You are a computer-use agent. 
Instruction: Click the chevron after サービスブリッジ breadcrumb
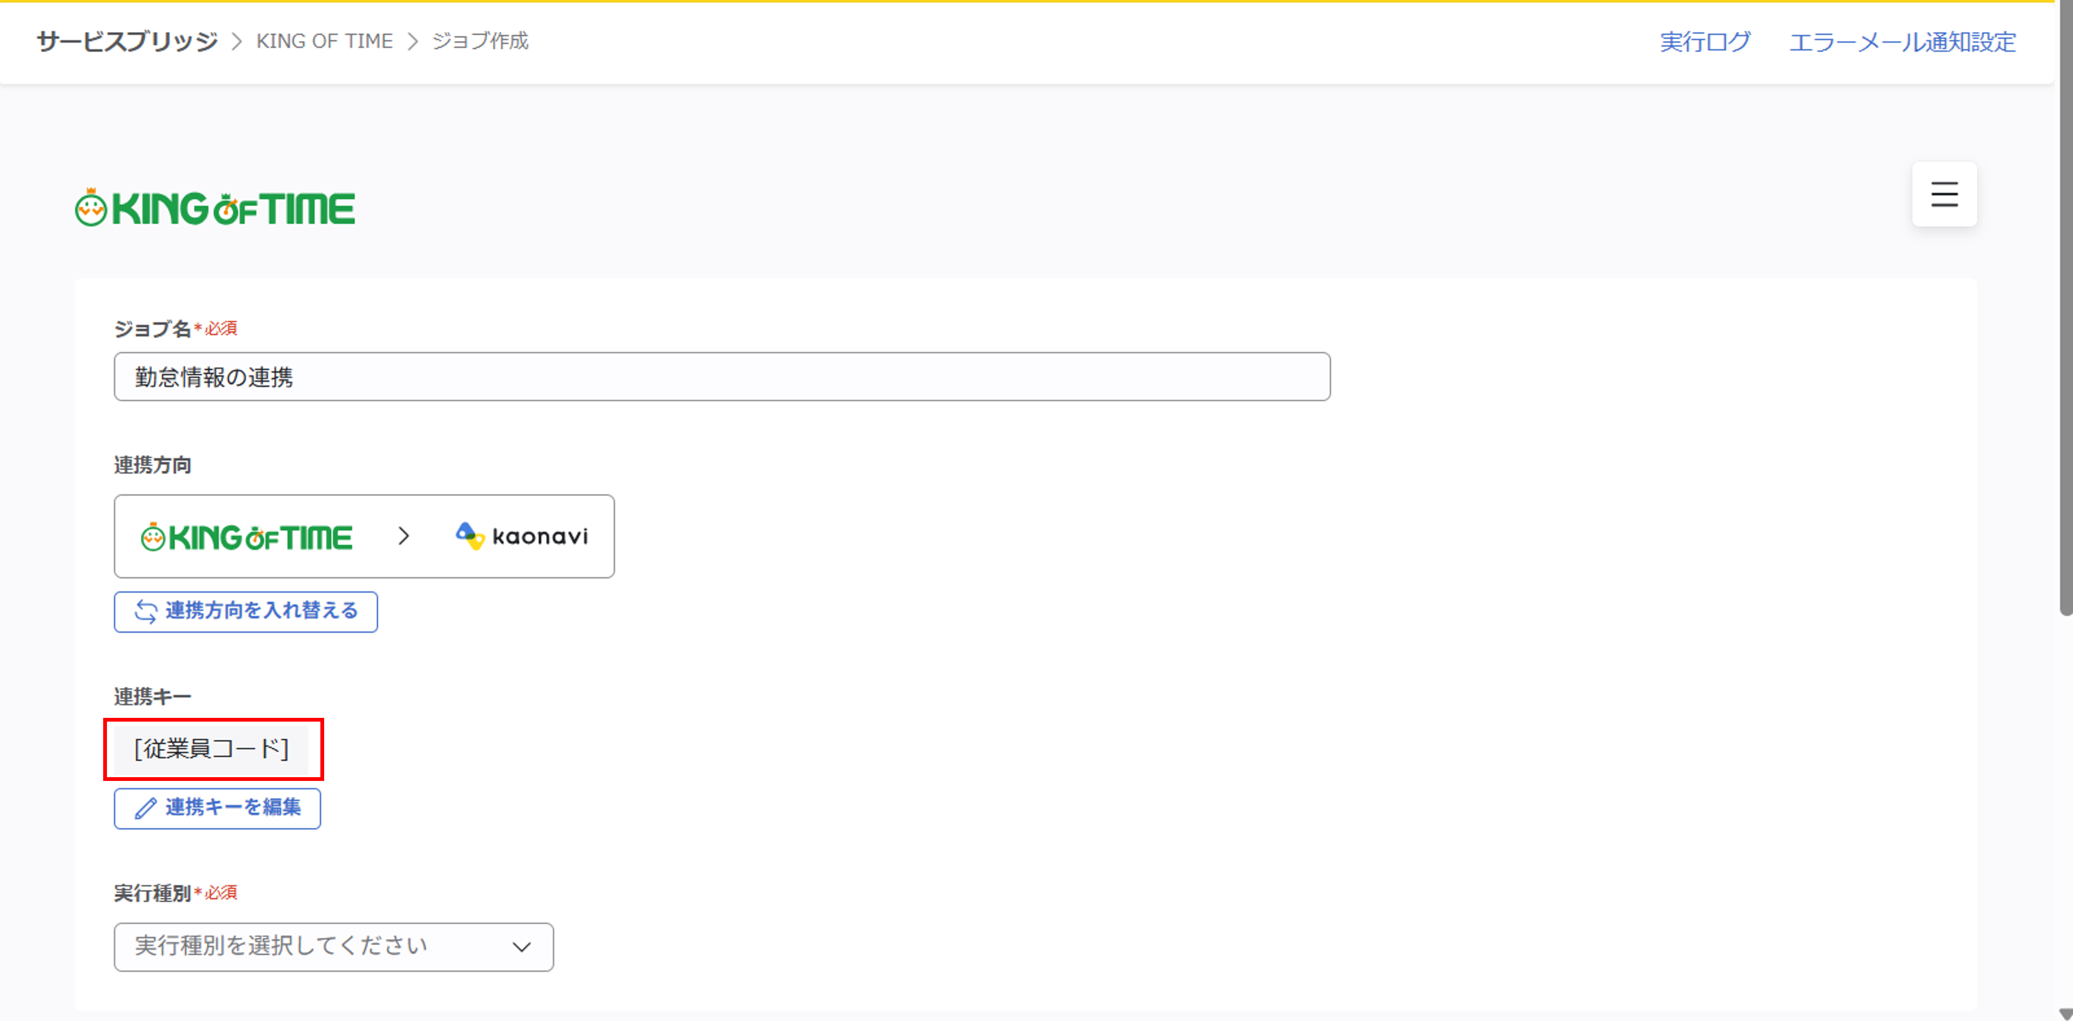[237, 41]
